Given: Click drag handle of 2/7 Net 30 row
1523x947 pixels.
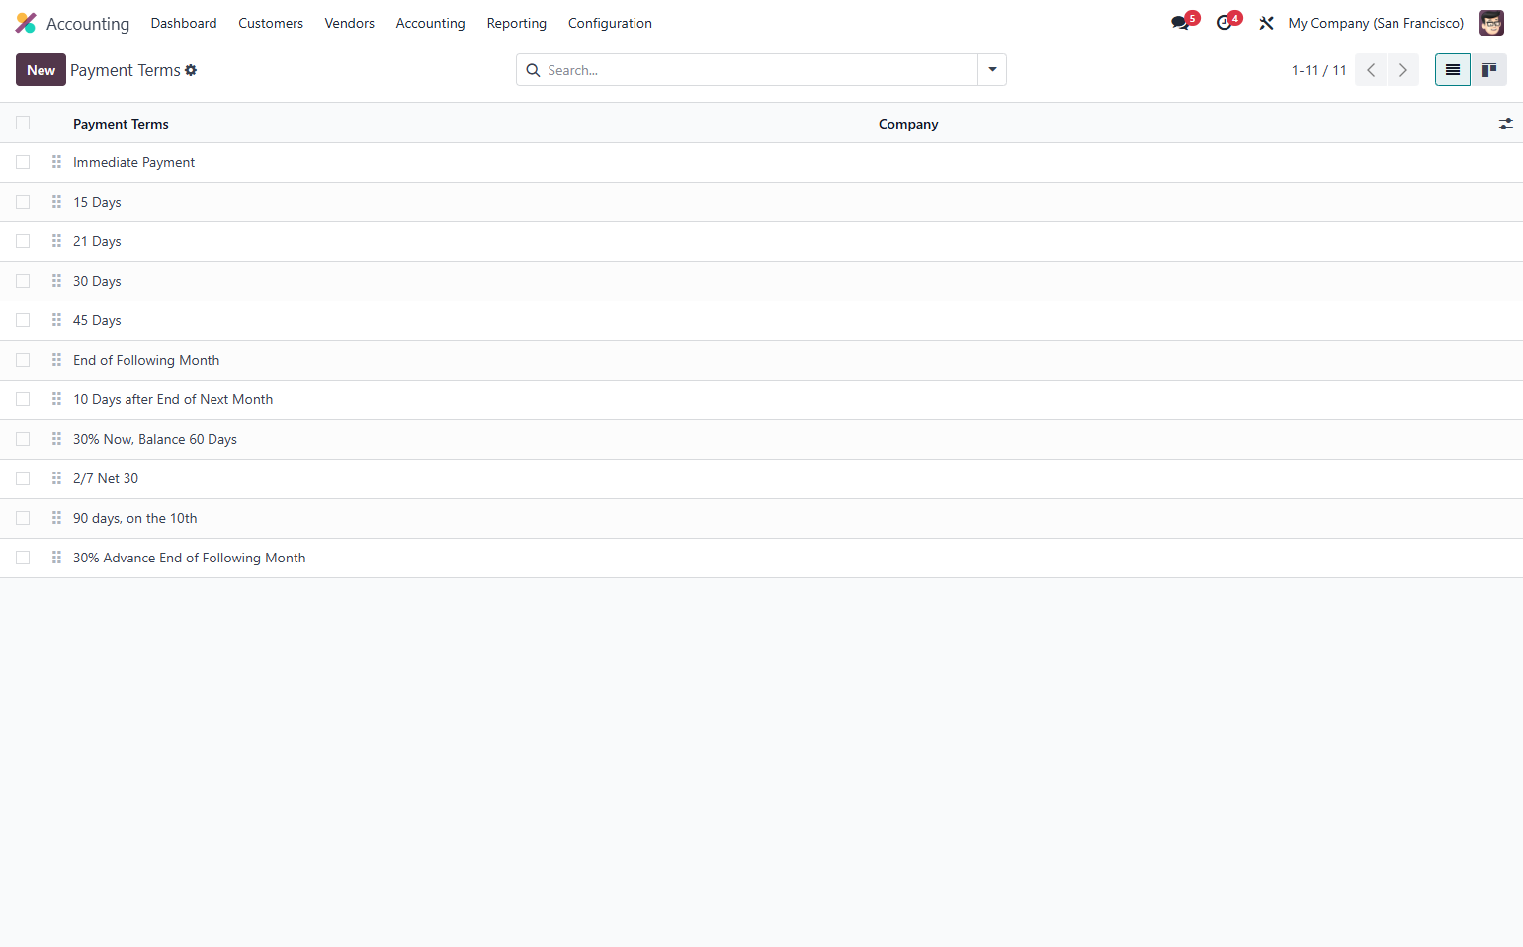Looking at the screenshot, I should 56,478.
